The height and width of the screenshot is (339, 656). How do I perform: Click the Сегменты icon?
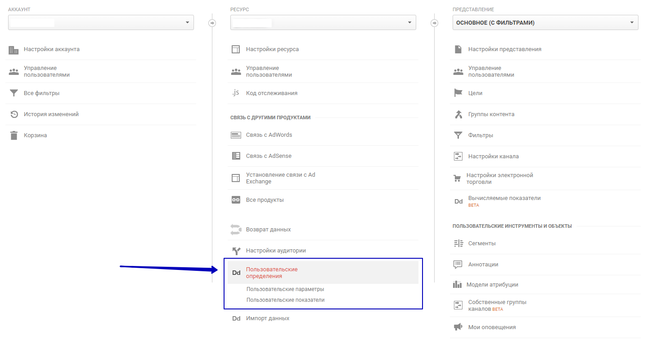pos(458,243)
